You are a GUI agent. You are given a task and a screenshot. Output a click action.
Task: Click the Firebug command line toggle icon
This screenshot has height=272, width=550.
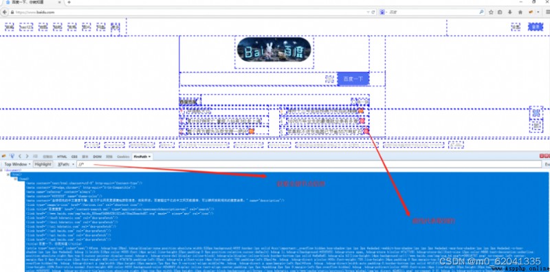coord(36,157)
